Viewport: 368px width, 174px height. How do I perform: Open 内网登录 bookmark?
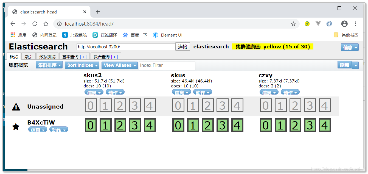(44, 35)
